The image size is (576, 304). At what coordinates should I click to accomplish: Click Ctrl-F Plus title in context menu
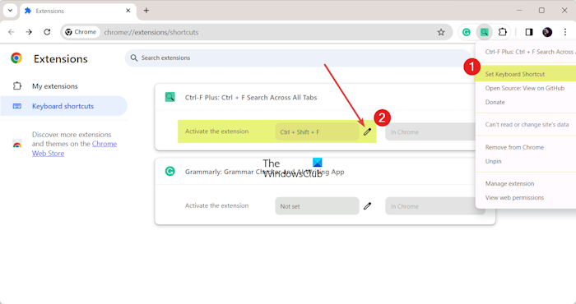click(x=530, y=52)
